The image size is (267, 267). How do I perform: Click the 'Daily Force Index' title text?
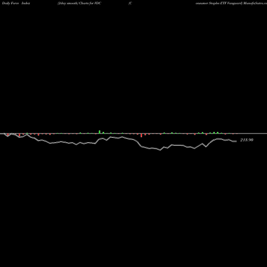16,3
